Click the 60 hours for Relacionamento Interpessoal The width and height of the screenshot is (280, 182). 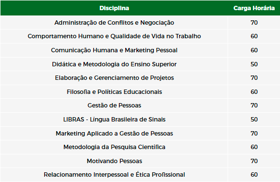[x=254, y=175]
